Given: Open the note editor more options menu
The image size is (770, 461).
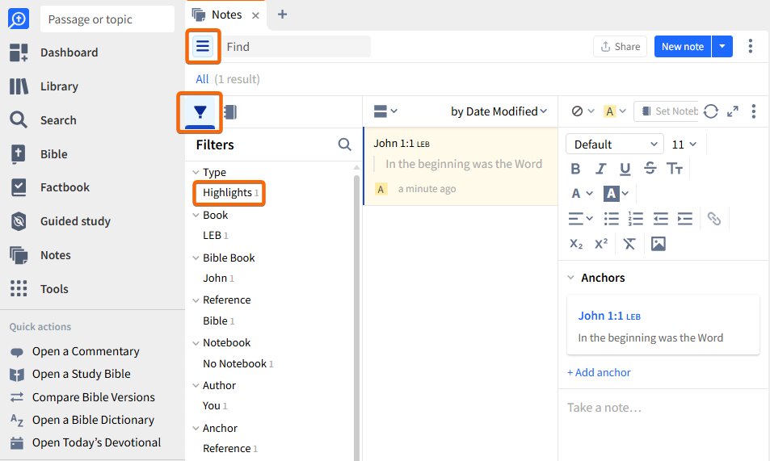Looking at the screenshot, I should [754, 111].
